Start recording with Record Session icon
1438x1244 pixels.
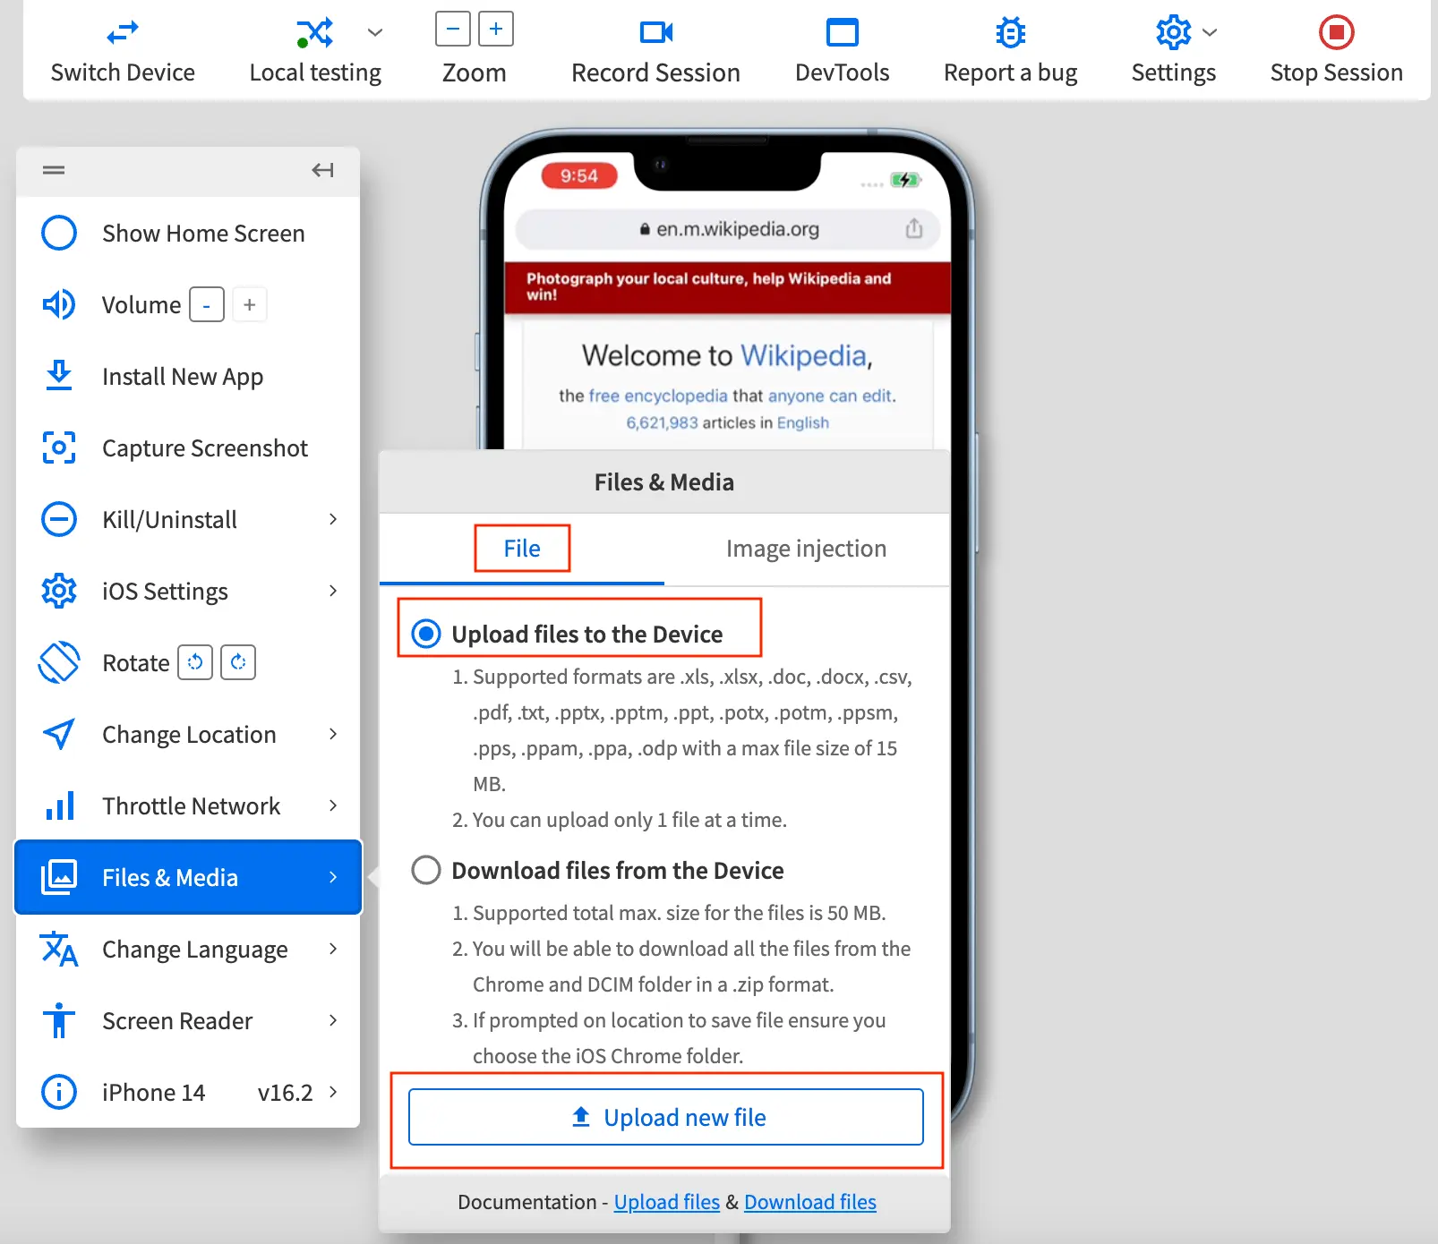(x=655, y=33)
